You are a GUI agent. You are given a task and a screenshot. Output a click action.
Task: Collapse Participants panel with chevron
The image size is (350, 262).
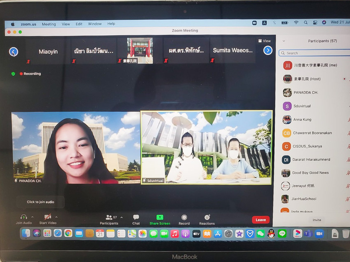(x=284, y=41)
